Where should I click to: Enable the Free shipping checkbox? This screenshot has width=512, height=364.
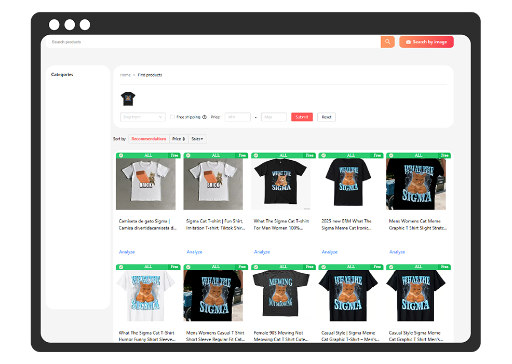click(172, 117)
